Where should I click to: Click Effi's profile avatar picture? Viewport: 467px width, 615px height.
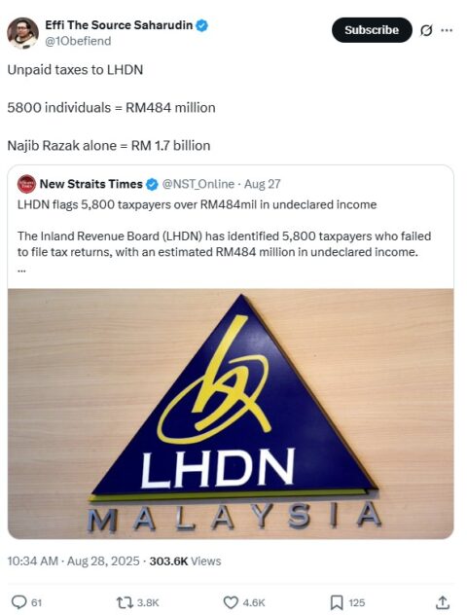[22, 33]
